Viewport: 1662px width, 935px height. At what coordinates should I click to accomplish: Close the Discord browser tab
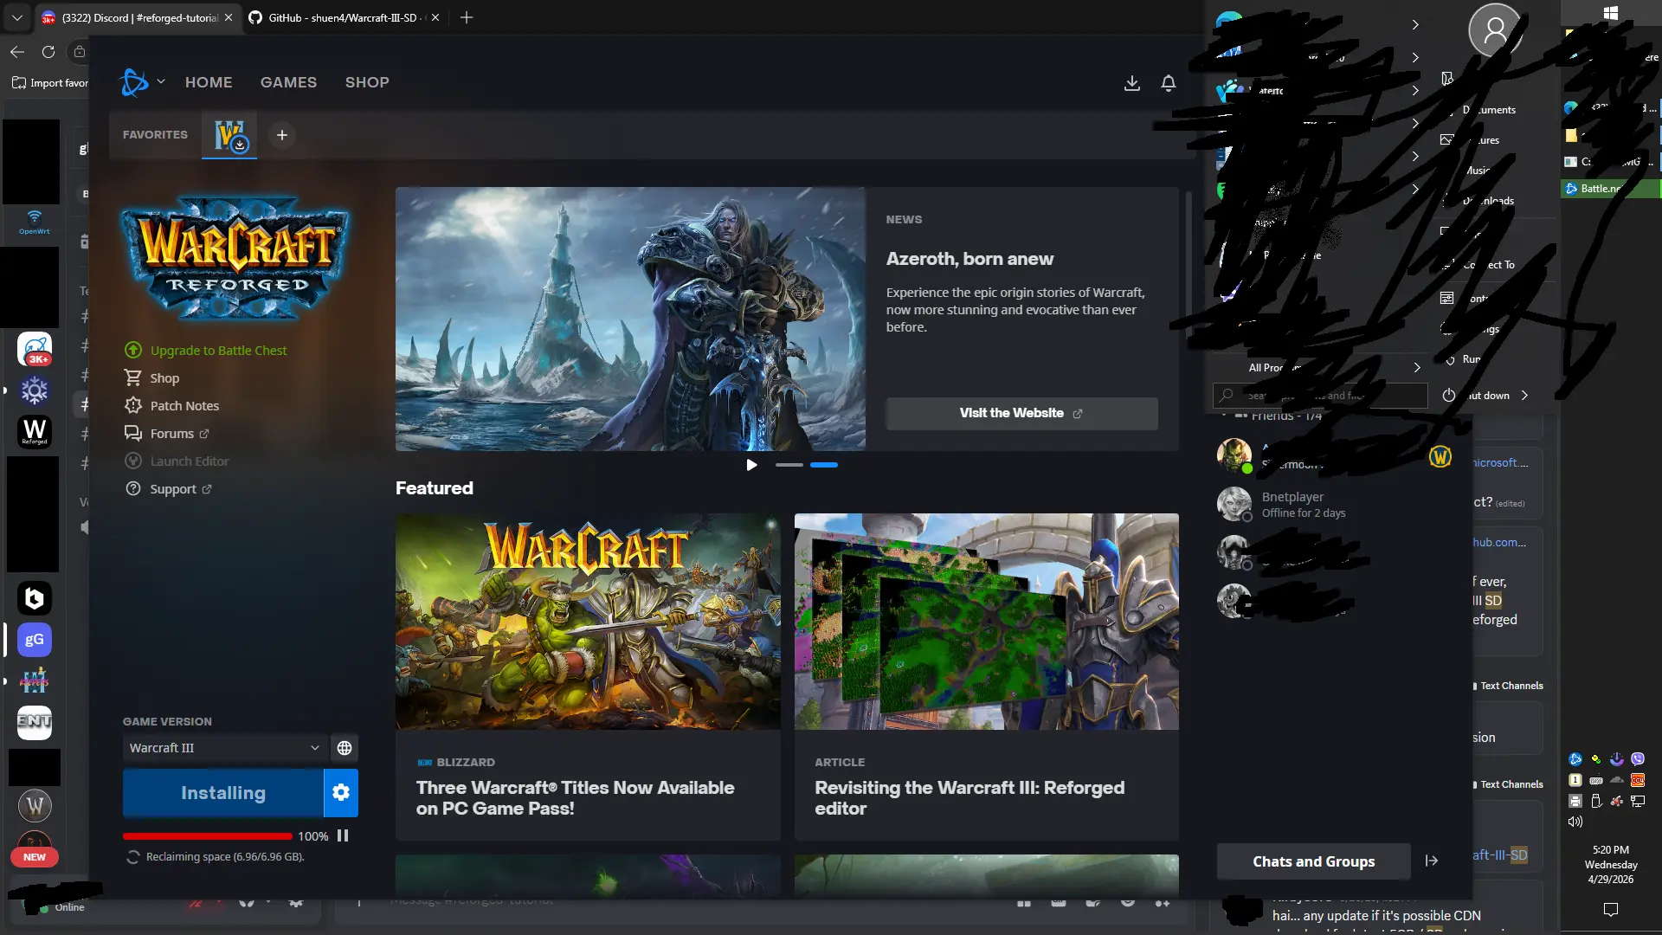click(229, 17)
